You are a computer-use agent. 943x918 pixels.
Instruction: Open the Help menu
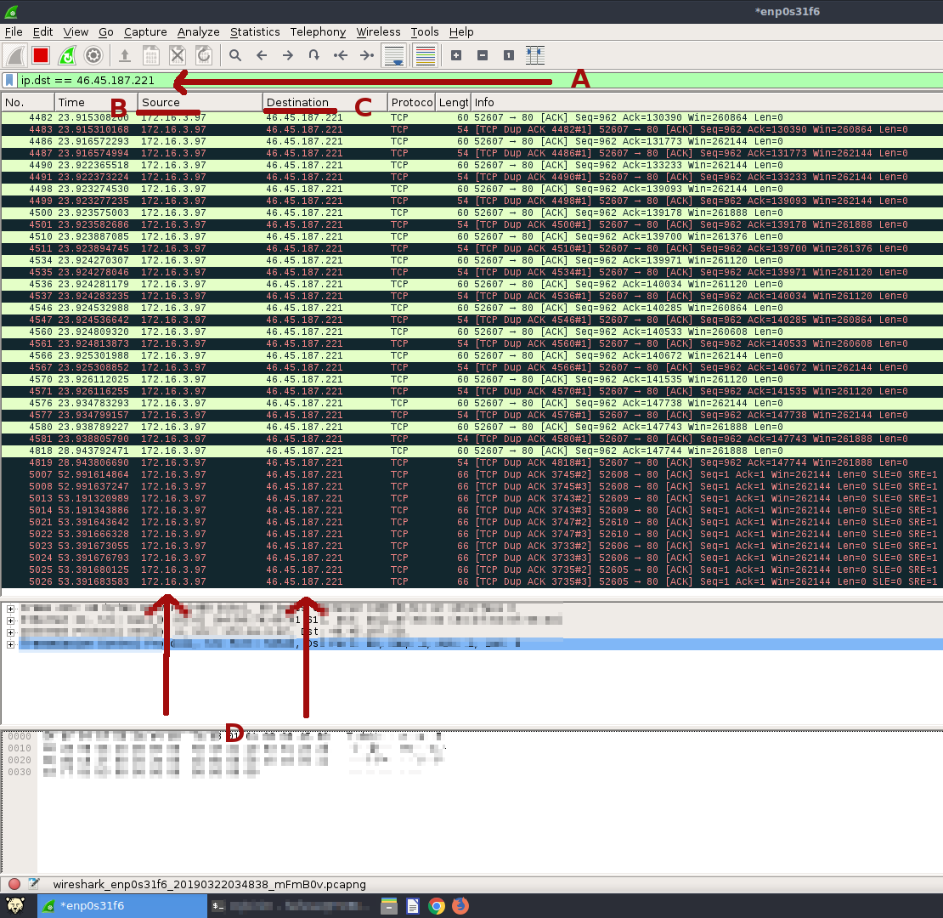pyautogui.click(x=461, y=32)
